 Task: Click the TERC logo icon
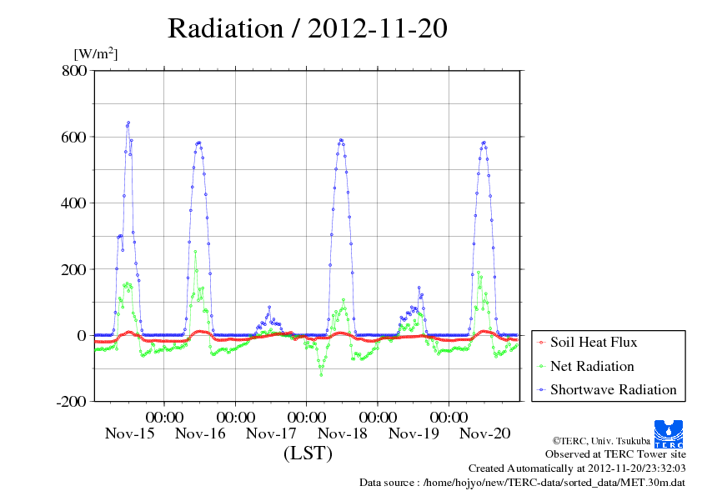coord(669,434)
